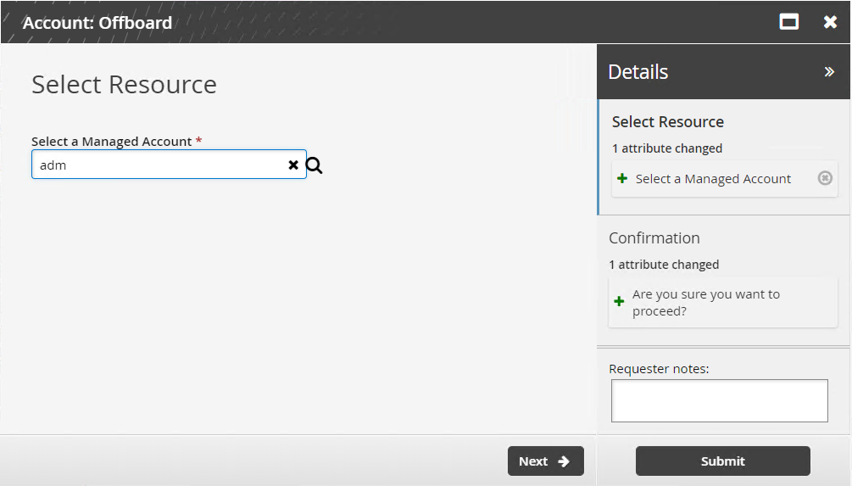Viewport: 852px width, 486px height.
Task: Click the 'Requester notes:' label
Action: click(x=659, y=369)
